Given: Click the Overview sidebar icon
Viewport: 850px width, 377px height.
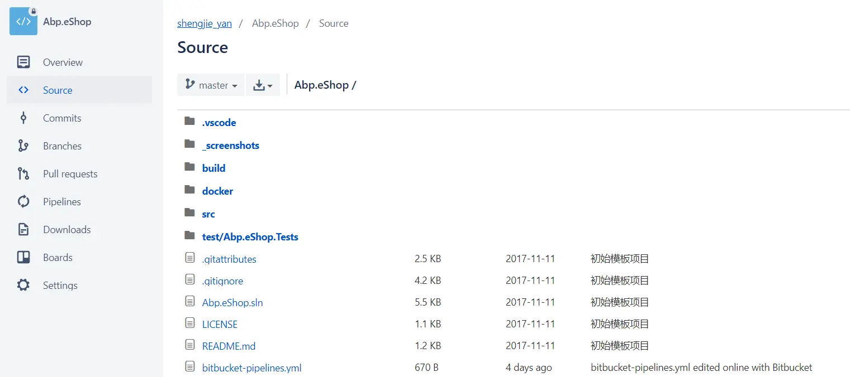Looking at the screenshot, I should click(x=23, y=62).
